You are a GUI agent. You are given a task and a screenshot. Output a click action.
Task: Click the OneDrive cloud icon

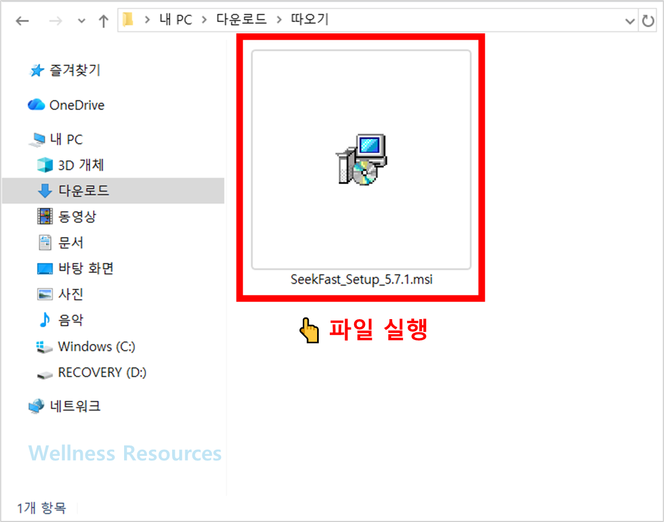[36, 104]
